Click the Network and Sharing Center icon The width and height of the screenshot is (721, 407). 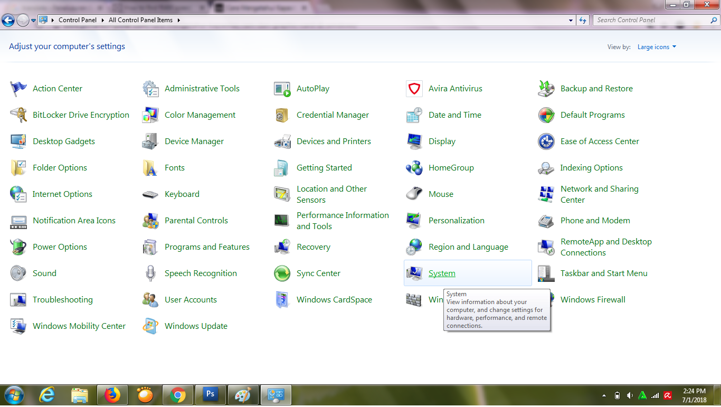click(546, 194)
